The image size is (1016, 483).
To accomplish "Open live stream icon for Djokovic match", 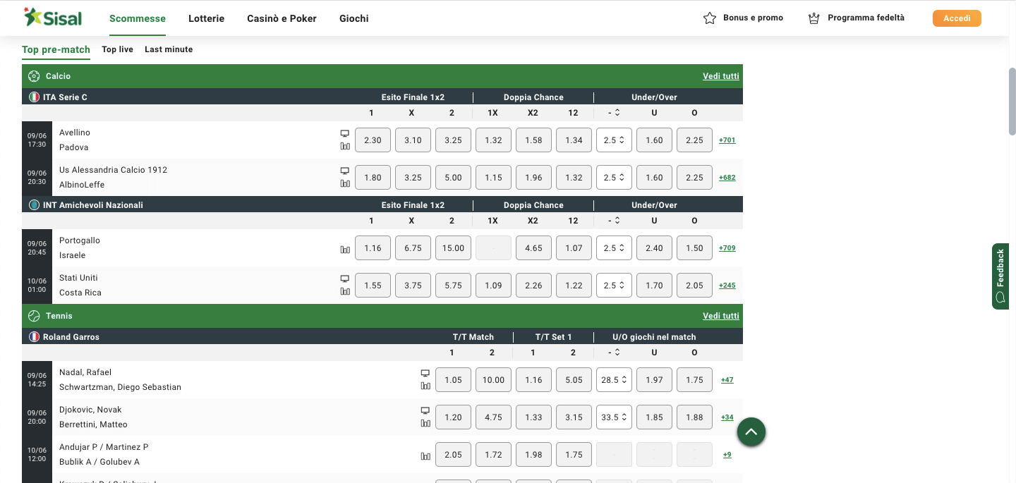I will click(x=425, y=410).
